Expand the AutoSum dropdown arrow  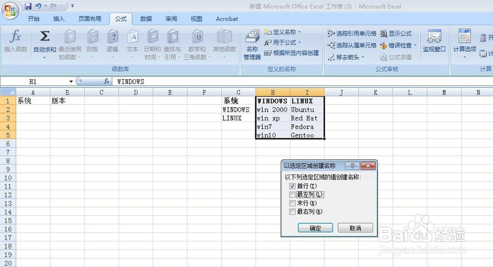point(44,58)
